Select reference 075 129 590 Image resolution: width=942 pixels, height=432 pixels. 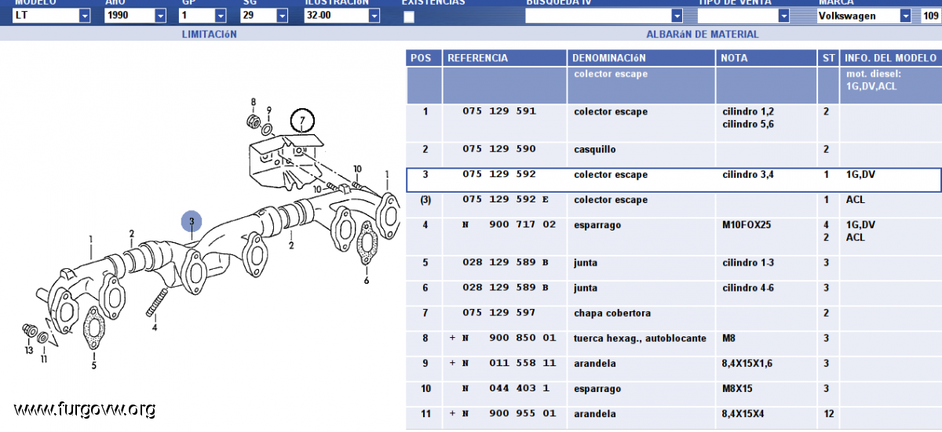click(x=499, y=149)
